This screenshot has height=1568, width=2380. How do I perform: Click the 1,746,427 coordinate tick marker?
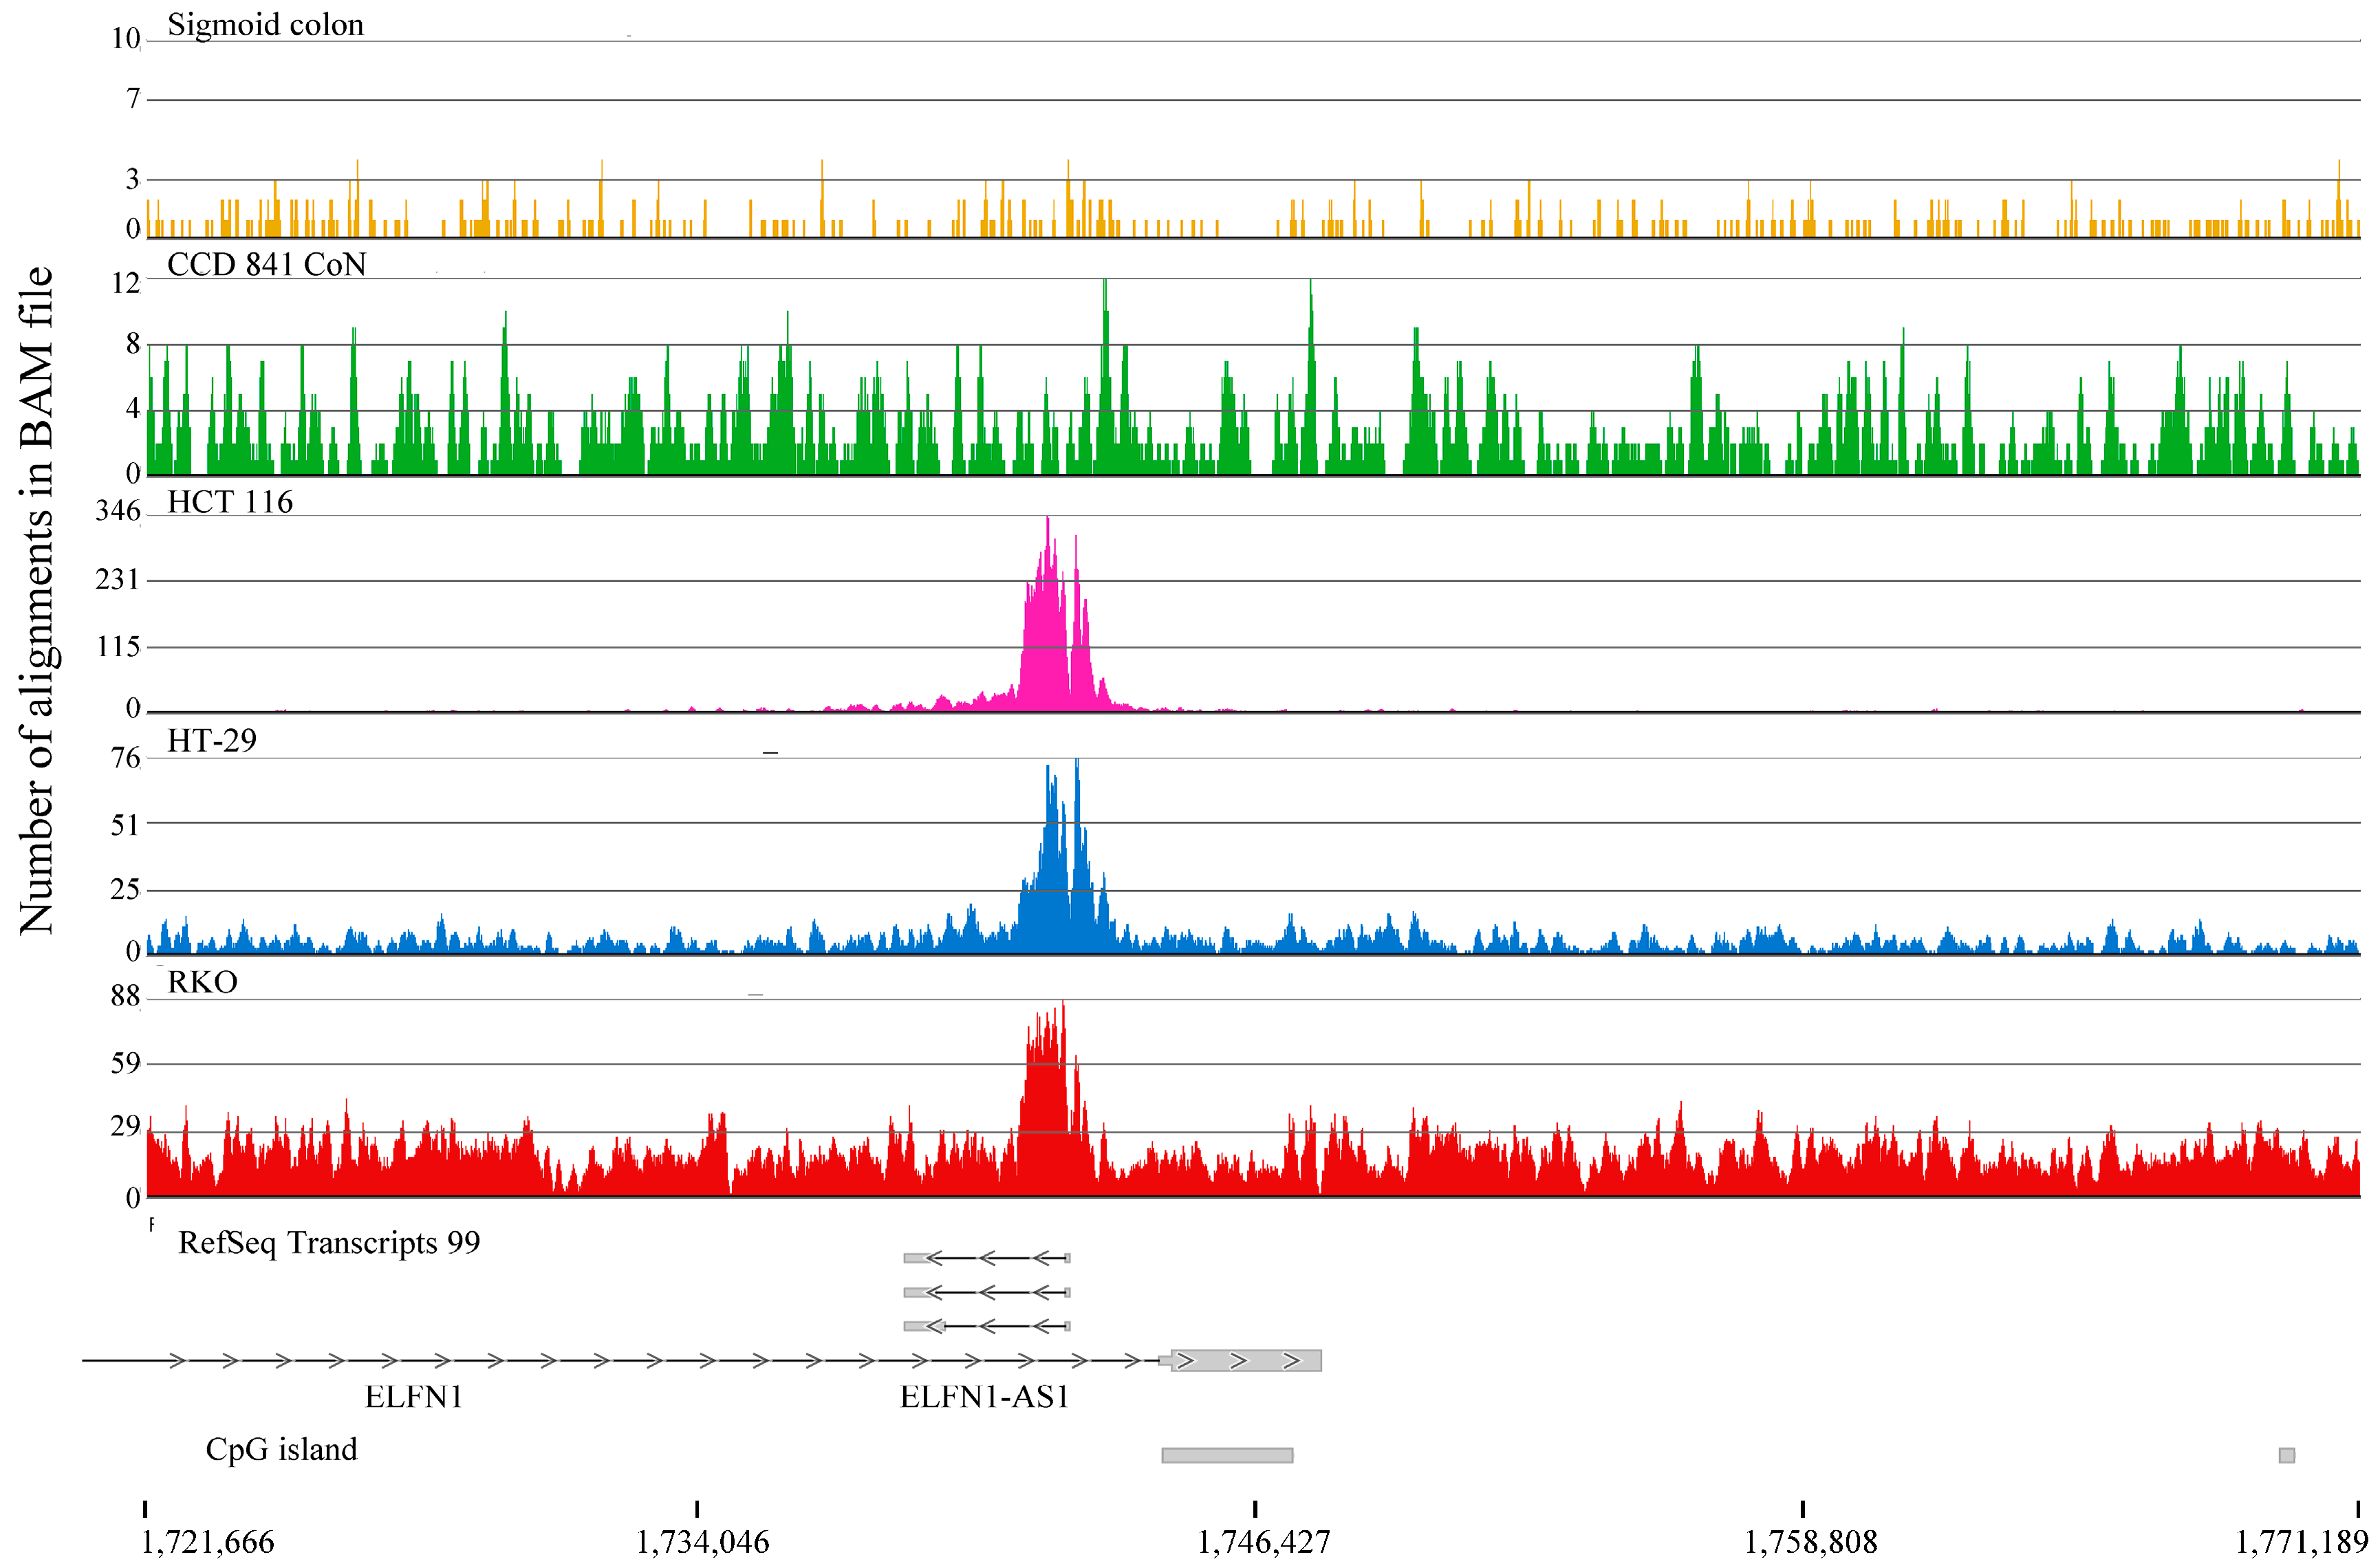1255,1509
